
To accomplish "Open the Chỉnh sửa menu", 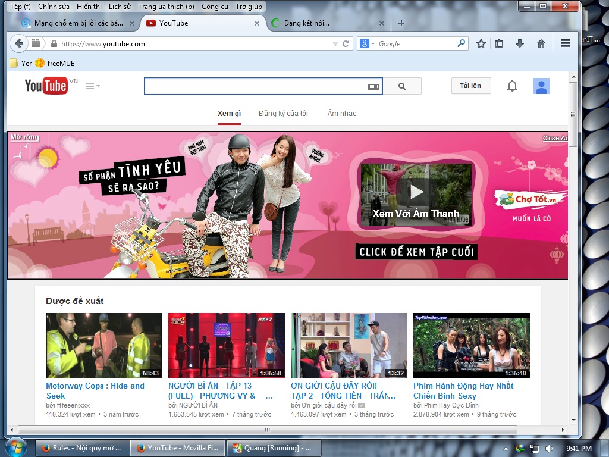I will (54, 7).
